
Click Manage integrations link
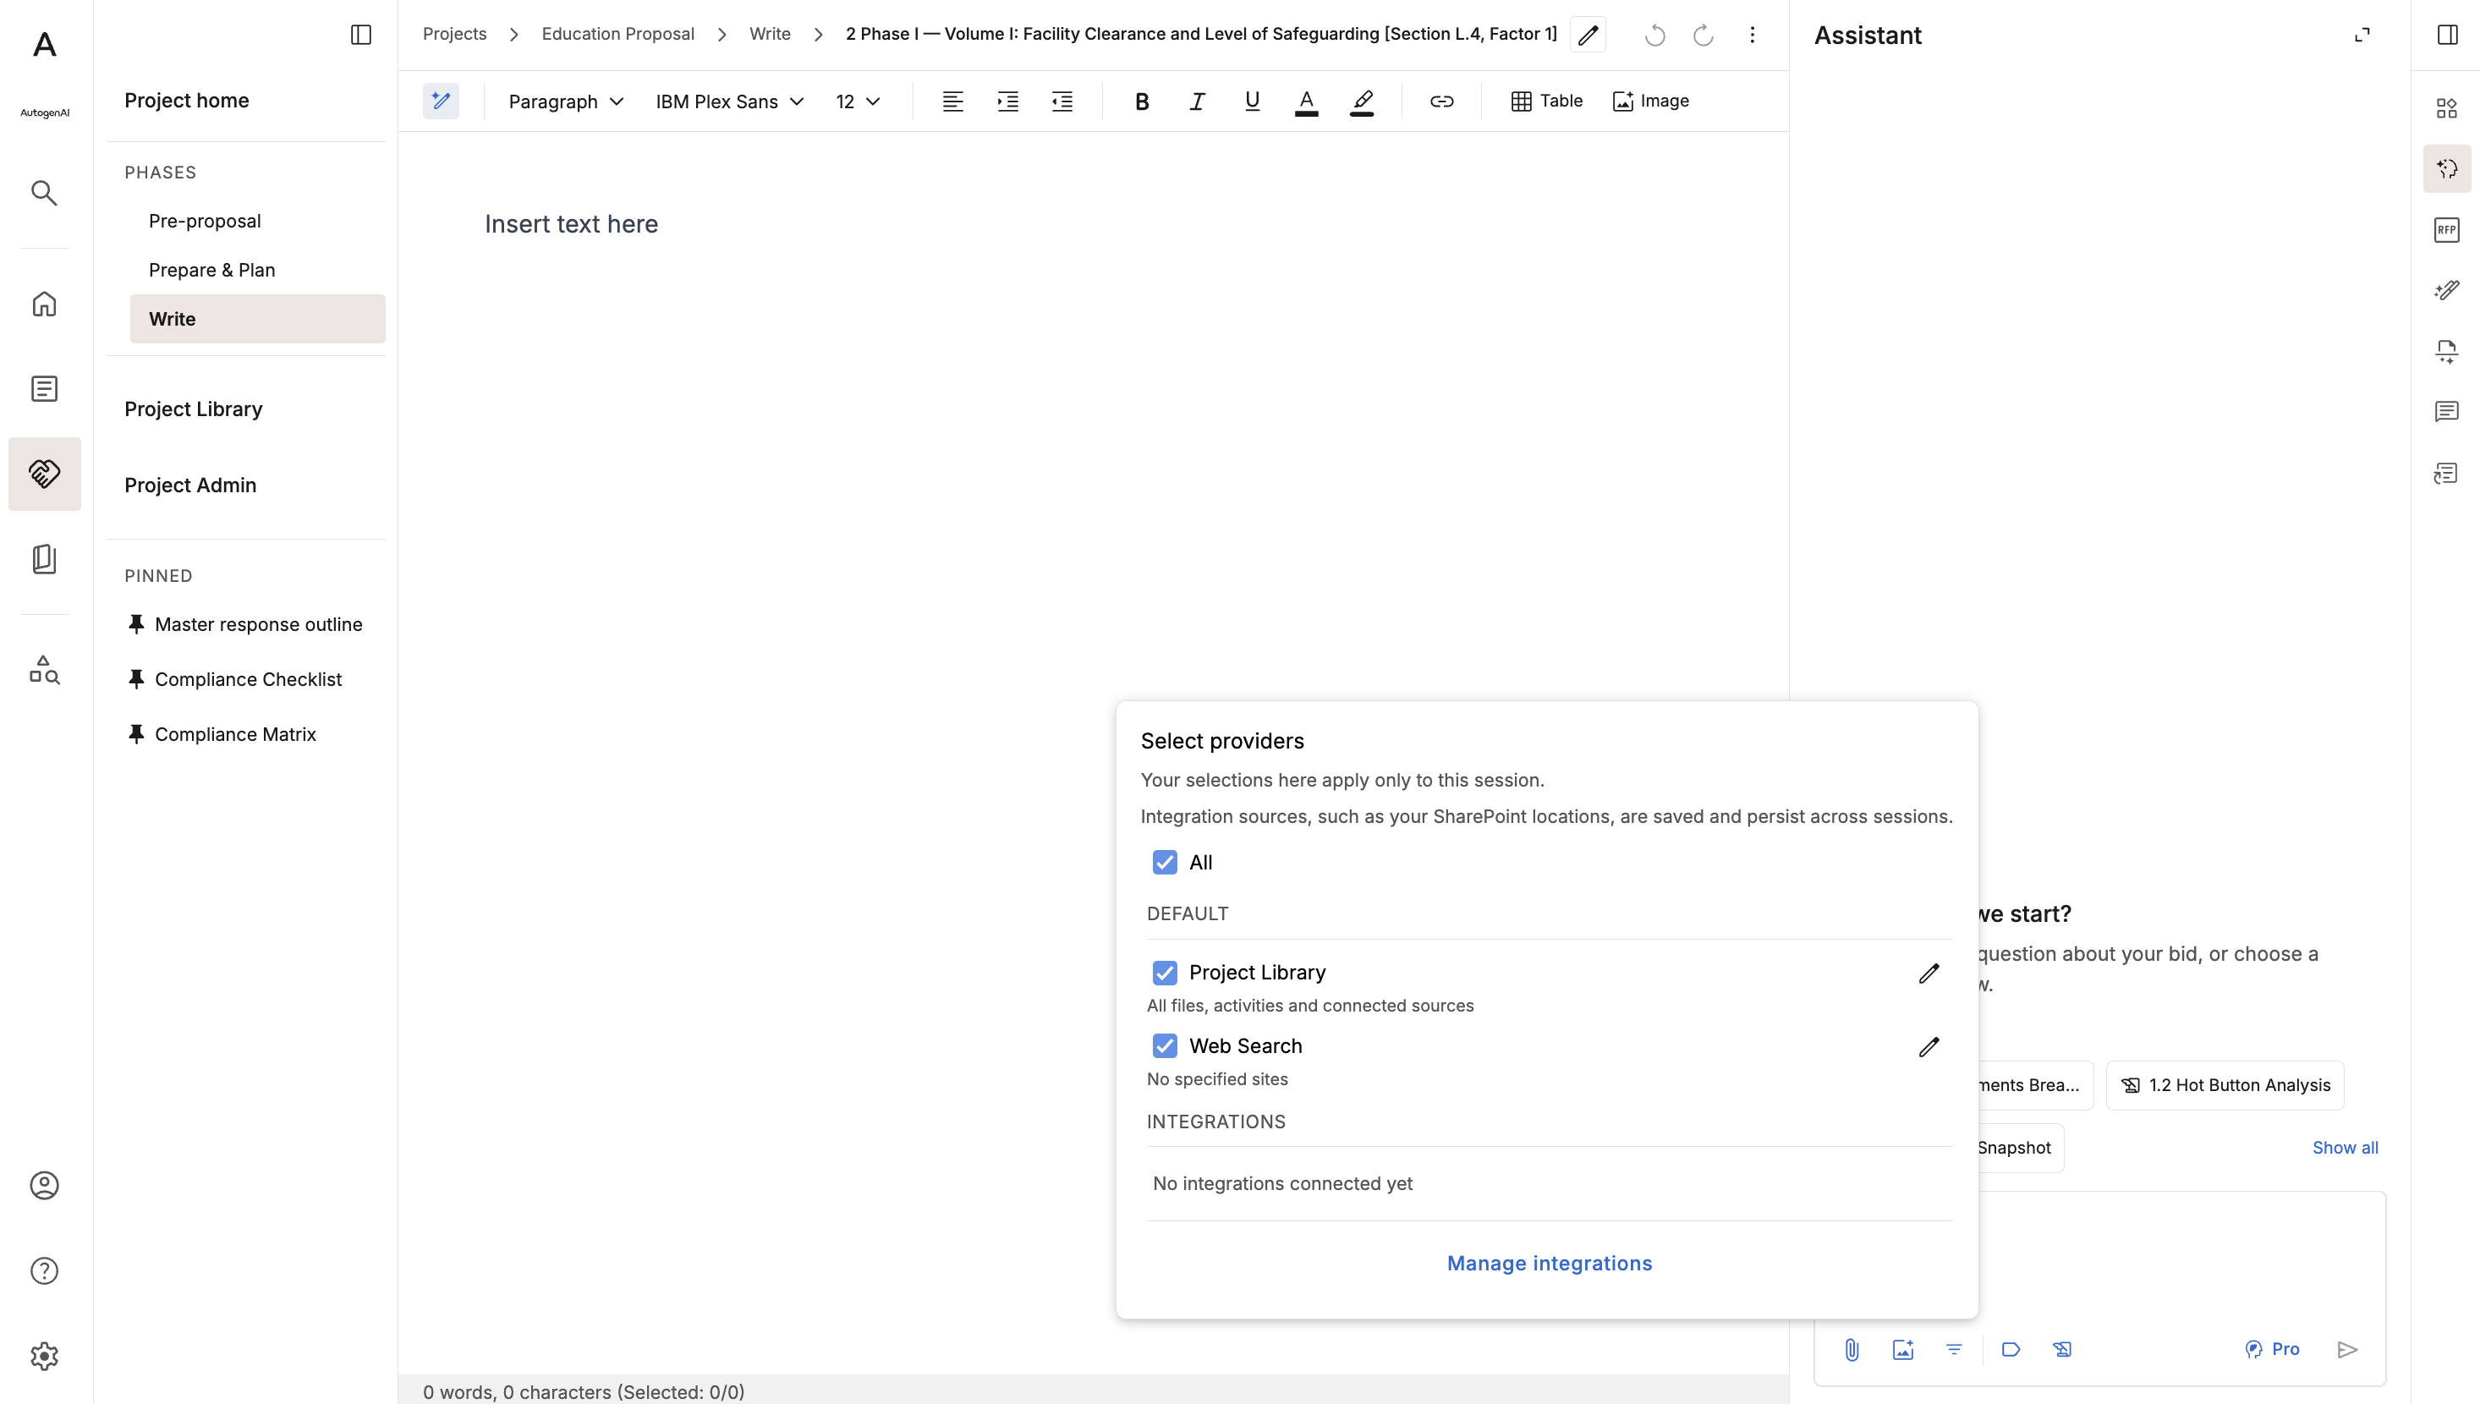coord(1550,1264)
